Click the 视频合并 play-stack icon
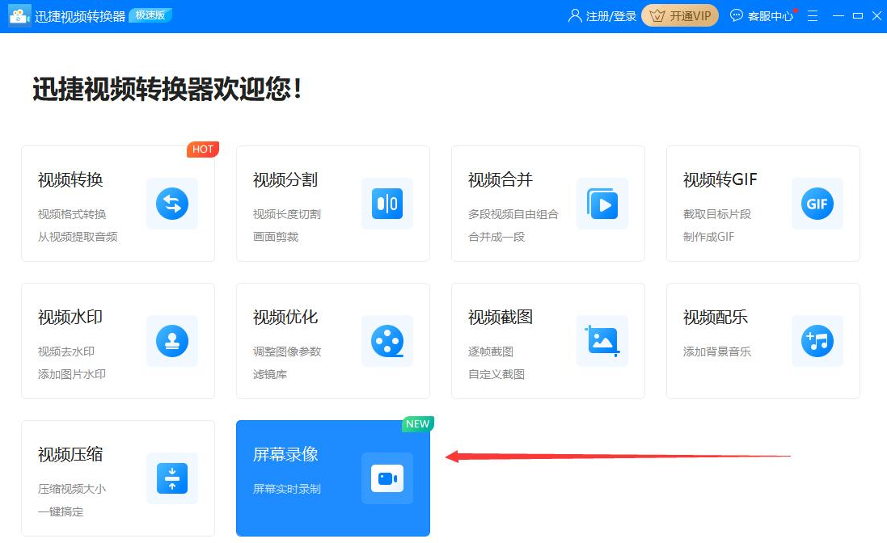The image size is (887, 543). (602, 204)
